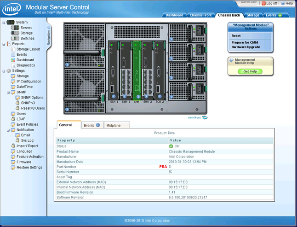Open the Help icon in header
The width and height of the screenshot is (297, 227).
(x=283, y=3)
